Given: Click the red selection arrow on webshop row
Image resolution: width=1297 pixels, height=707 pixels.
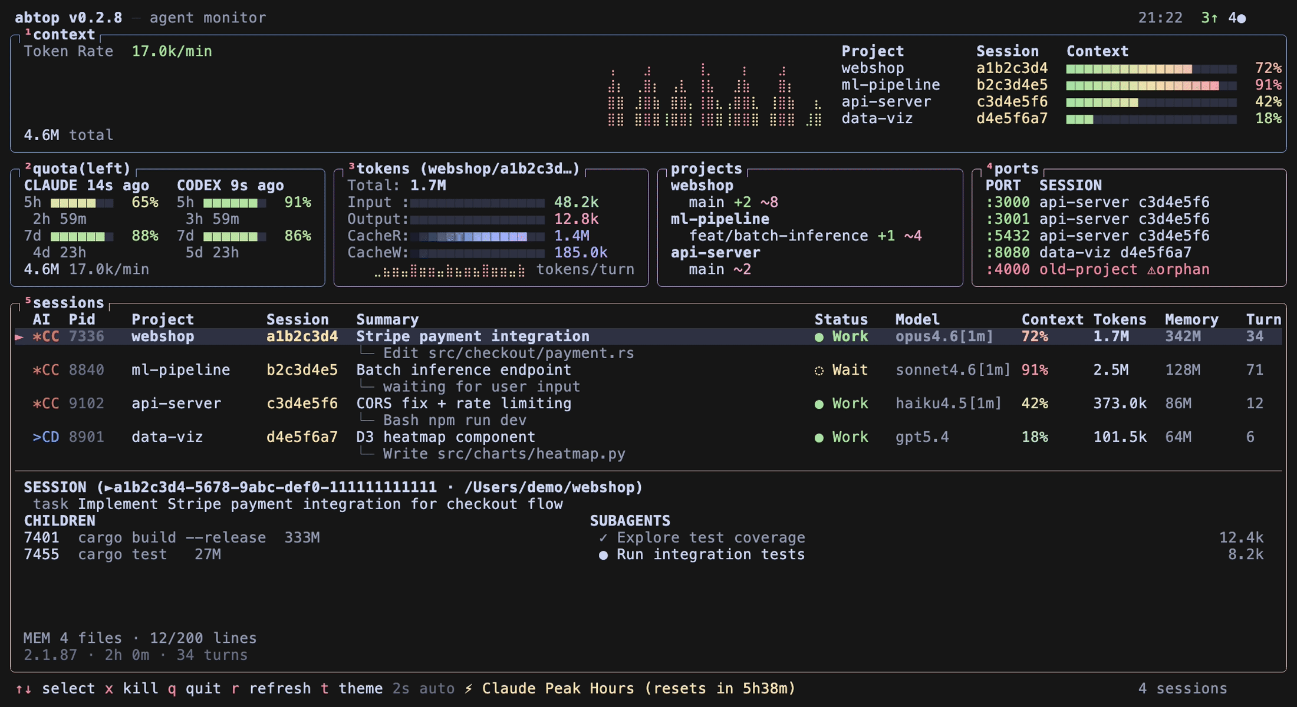Looking at the screenshot, I should [19, 337].
